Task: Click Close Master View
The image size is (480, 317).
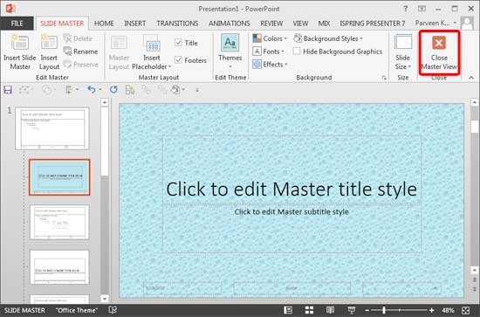Action: 439,52
